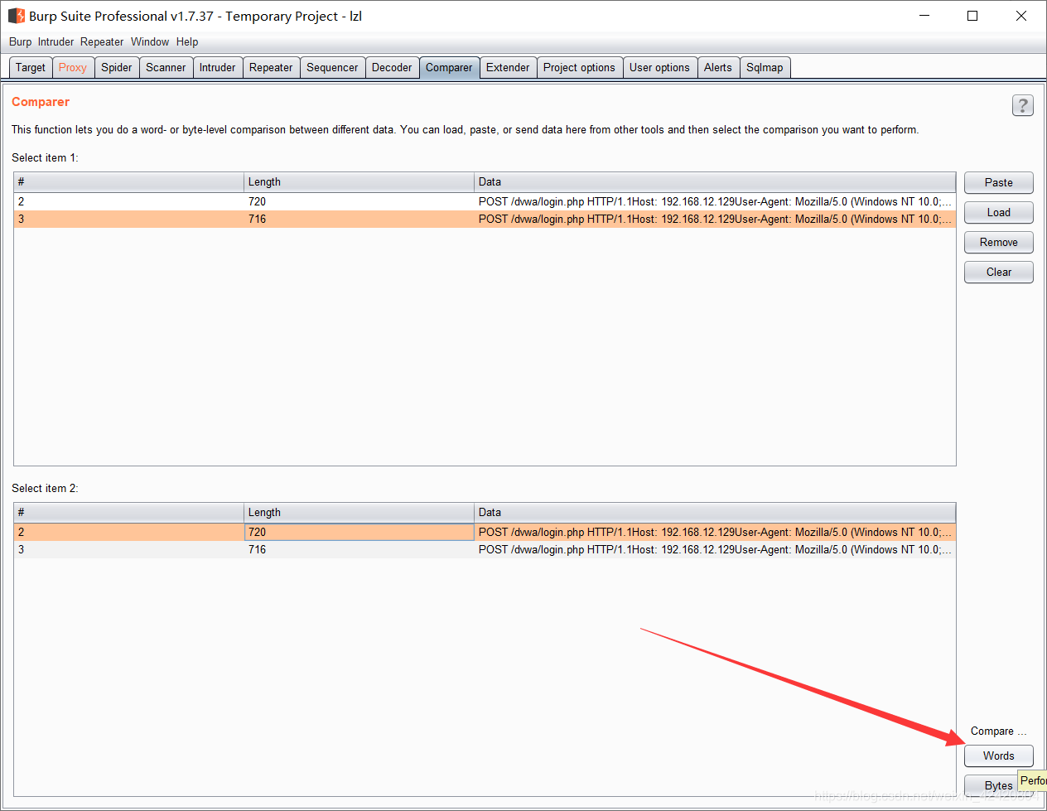The width and height of the screenshot is (1047, 811).
Task: Open the Burp menu
Action: (x=20, y=41)
